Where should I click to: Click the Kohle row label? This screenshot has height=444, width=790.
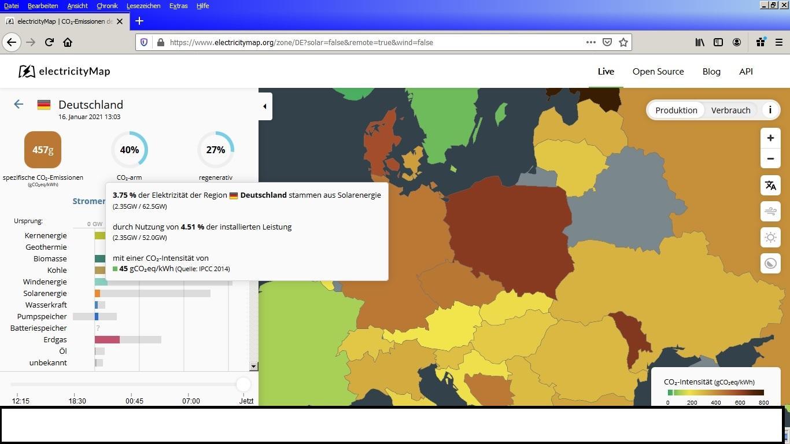[x=57, y=270]
